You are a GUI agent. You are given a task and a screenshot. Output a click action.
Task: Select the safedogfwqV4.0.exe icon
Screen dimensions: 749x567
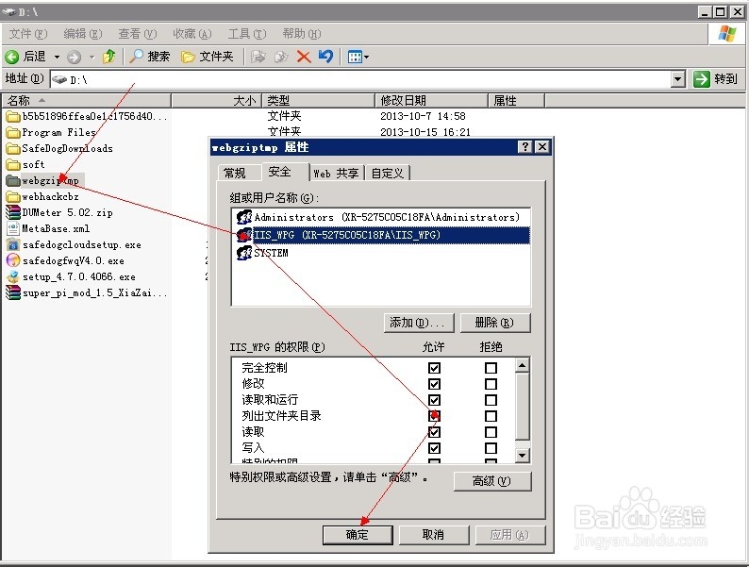pyautogui.click(x=13, y=260)
